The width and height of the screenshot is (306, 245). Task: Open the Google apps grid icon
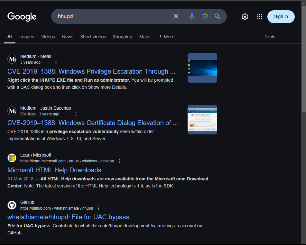point(260,17)
